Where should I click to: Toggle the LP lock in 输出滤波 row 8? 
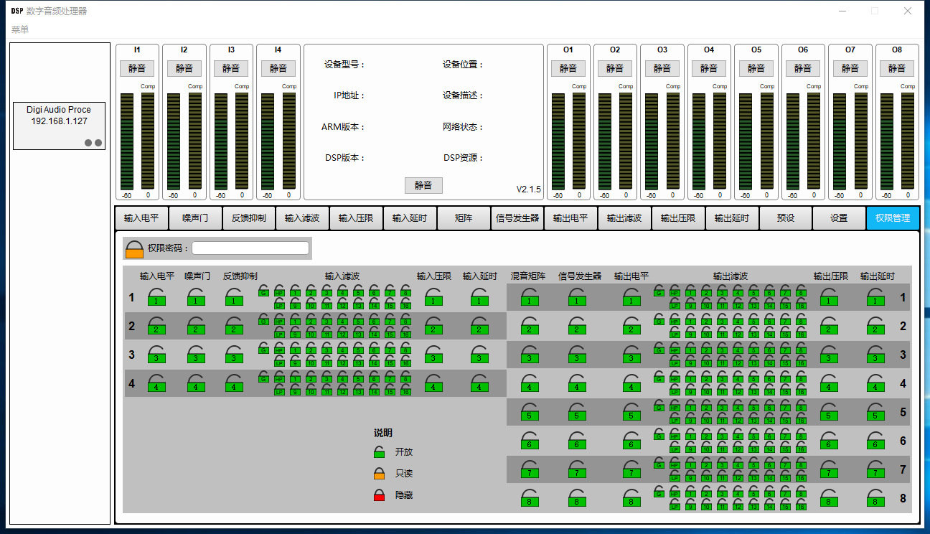click(x=675, y=505)
